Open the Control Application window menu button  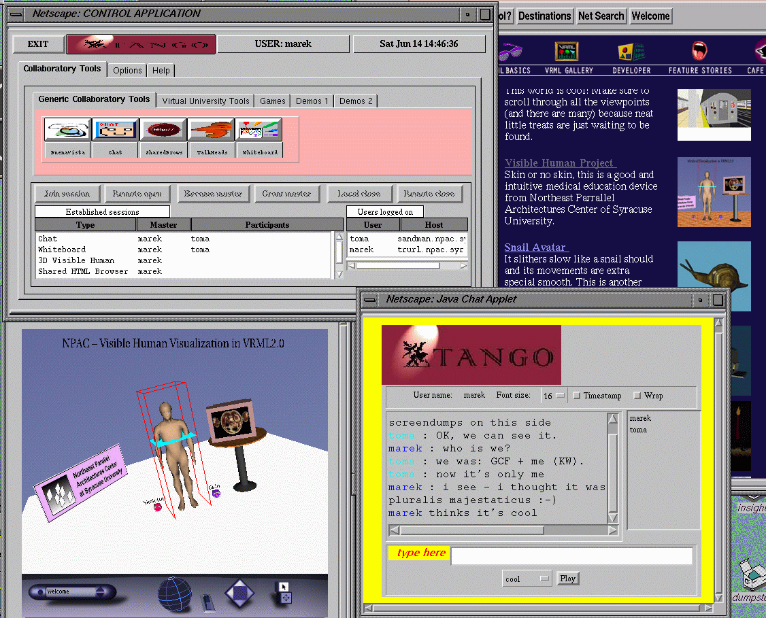(16, 14)
